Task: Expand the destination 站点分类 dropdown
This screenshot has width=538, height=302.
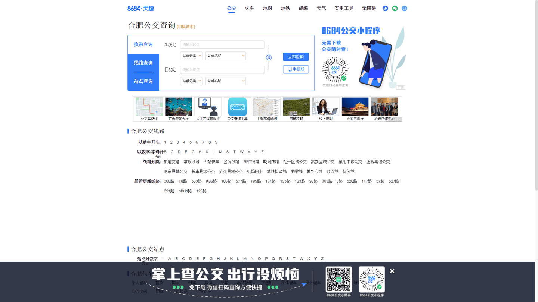Action: (191, 81)
